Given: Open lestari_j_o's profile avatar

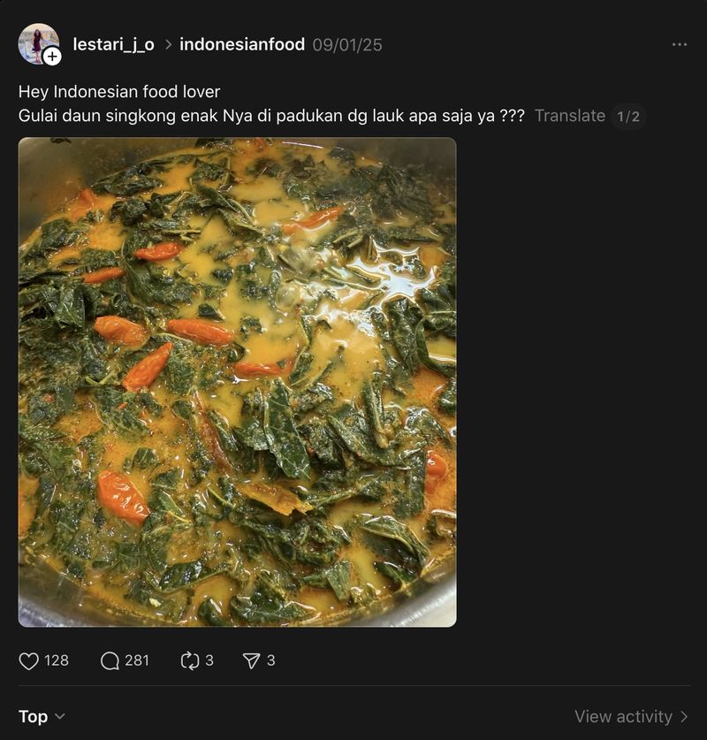Looking at the screenshot, I should point(39,40).
